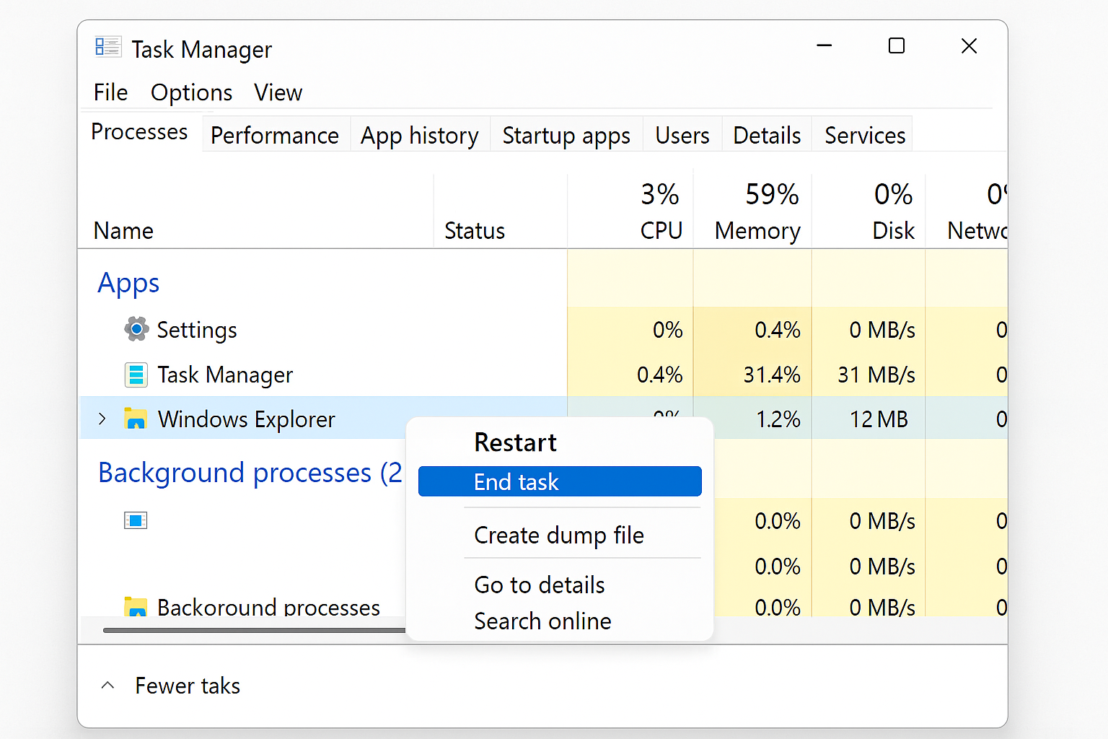Choose Restart in the context menu
Viewport: 1108px width, 739px height.
(x=515, y=442)
